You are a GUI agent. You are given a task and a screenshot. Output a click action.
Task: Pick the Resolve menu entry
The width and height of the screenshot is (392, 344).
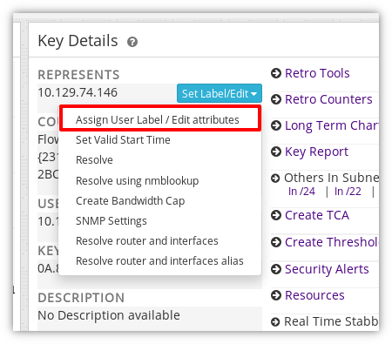click(94, 160)
